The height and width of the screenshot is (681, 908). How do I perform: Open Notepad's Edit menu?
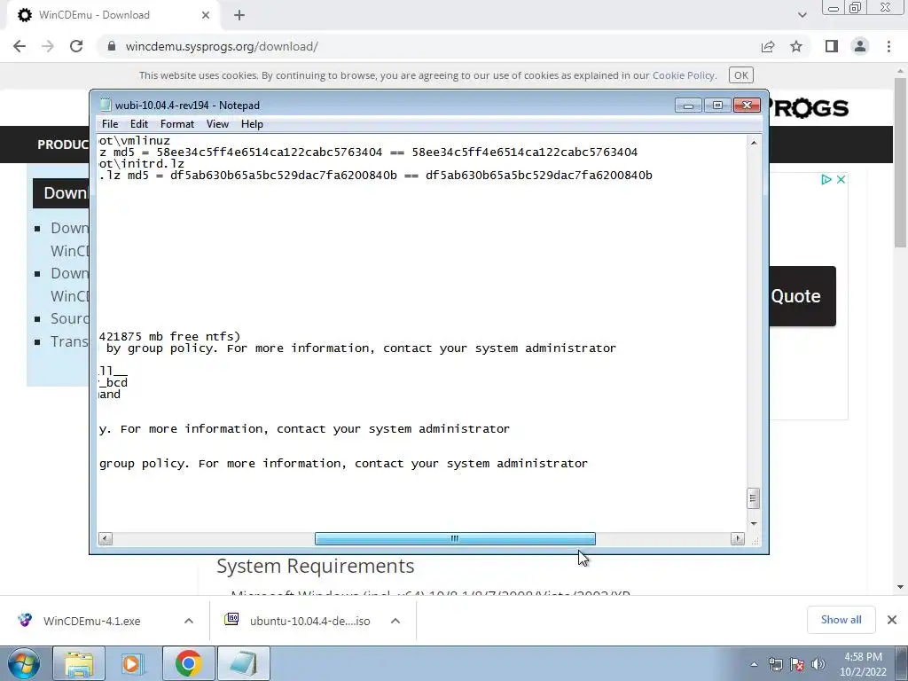pos(139,124)
